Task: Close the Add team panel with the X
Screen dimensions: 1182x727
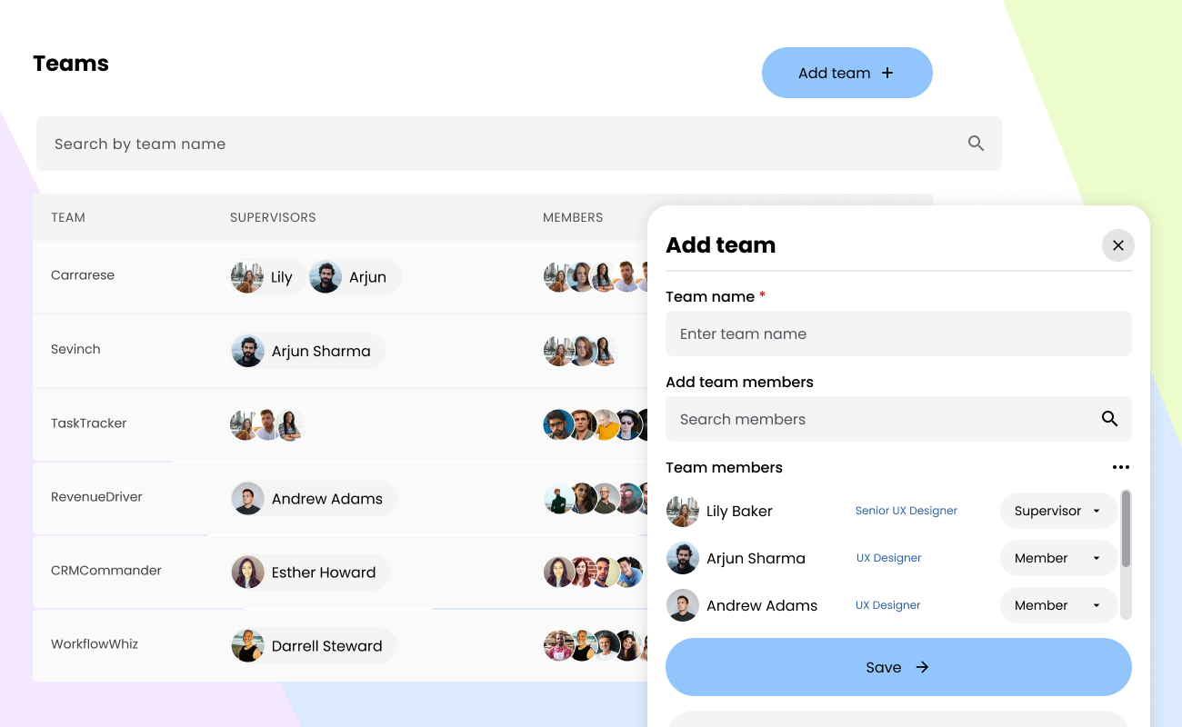Action: point(1118,245)
